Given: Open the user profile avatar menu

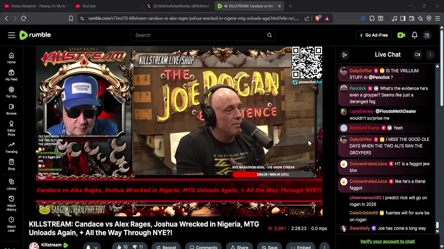Looking at the screenshot, I should pyautogui.click(x=427, y=35).
